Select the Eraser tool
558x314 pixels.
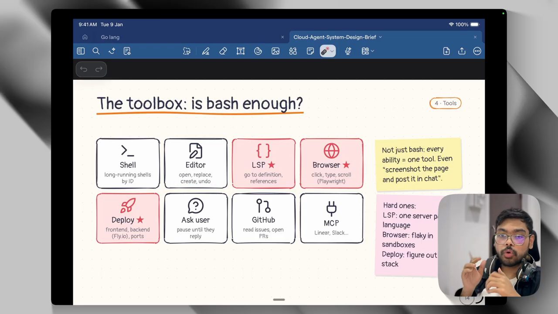[x=223, y=51]
